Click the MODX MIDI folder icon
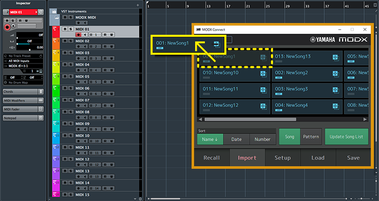Viewport: 379px width, 201px height. 56,17
